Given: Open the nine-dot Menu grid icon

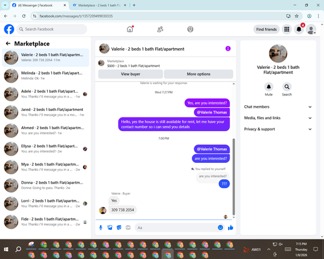Looking at the screenshot, I should pyautogui.click(x=286, y=29).
